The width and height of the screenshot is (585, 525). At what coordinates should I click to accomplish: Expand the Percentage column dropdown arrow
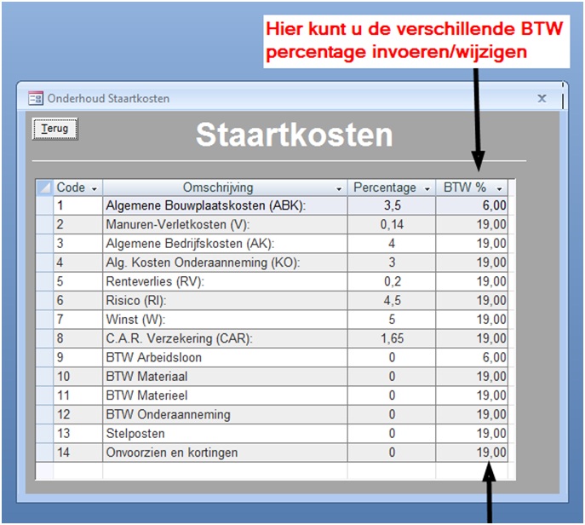tap(427, 188)
